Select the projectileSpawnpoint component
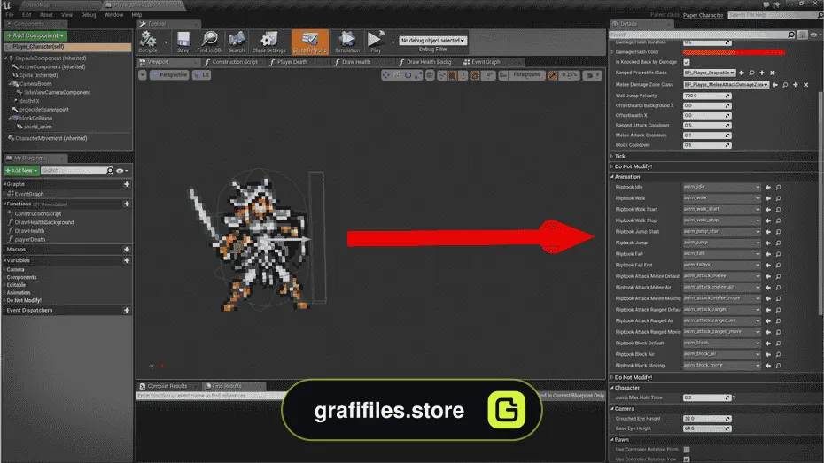The height and width of the screenshot is (463, 824). click(44, 110)
